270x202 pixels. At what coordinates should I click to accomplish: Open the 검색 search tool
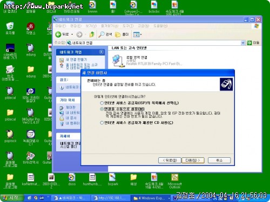105,34
